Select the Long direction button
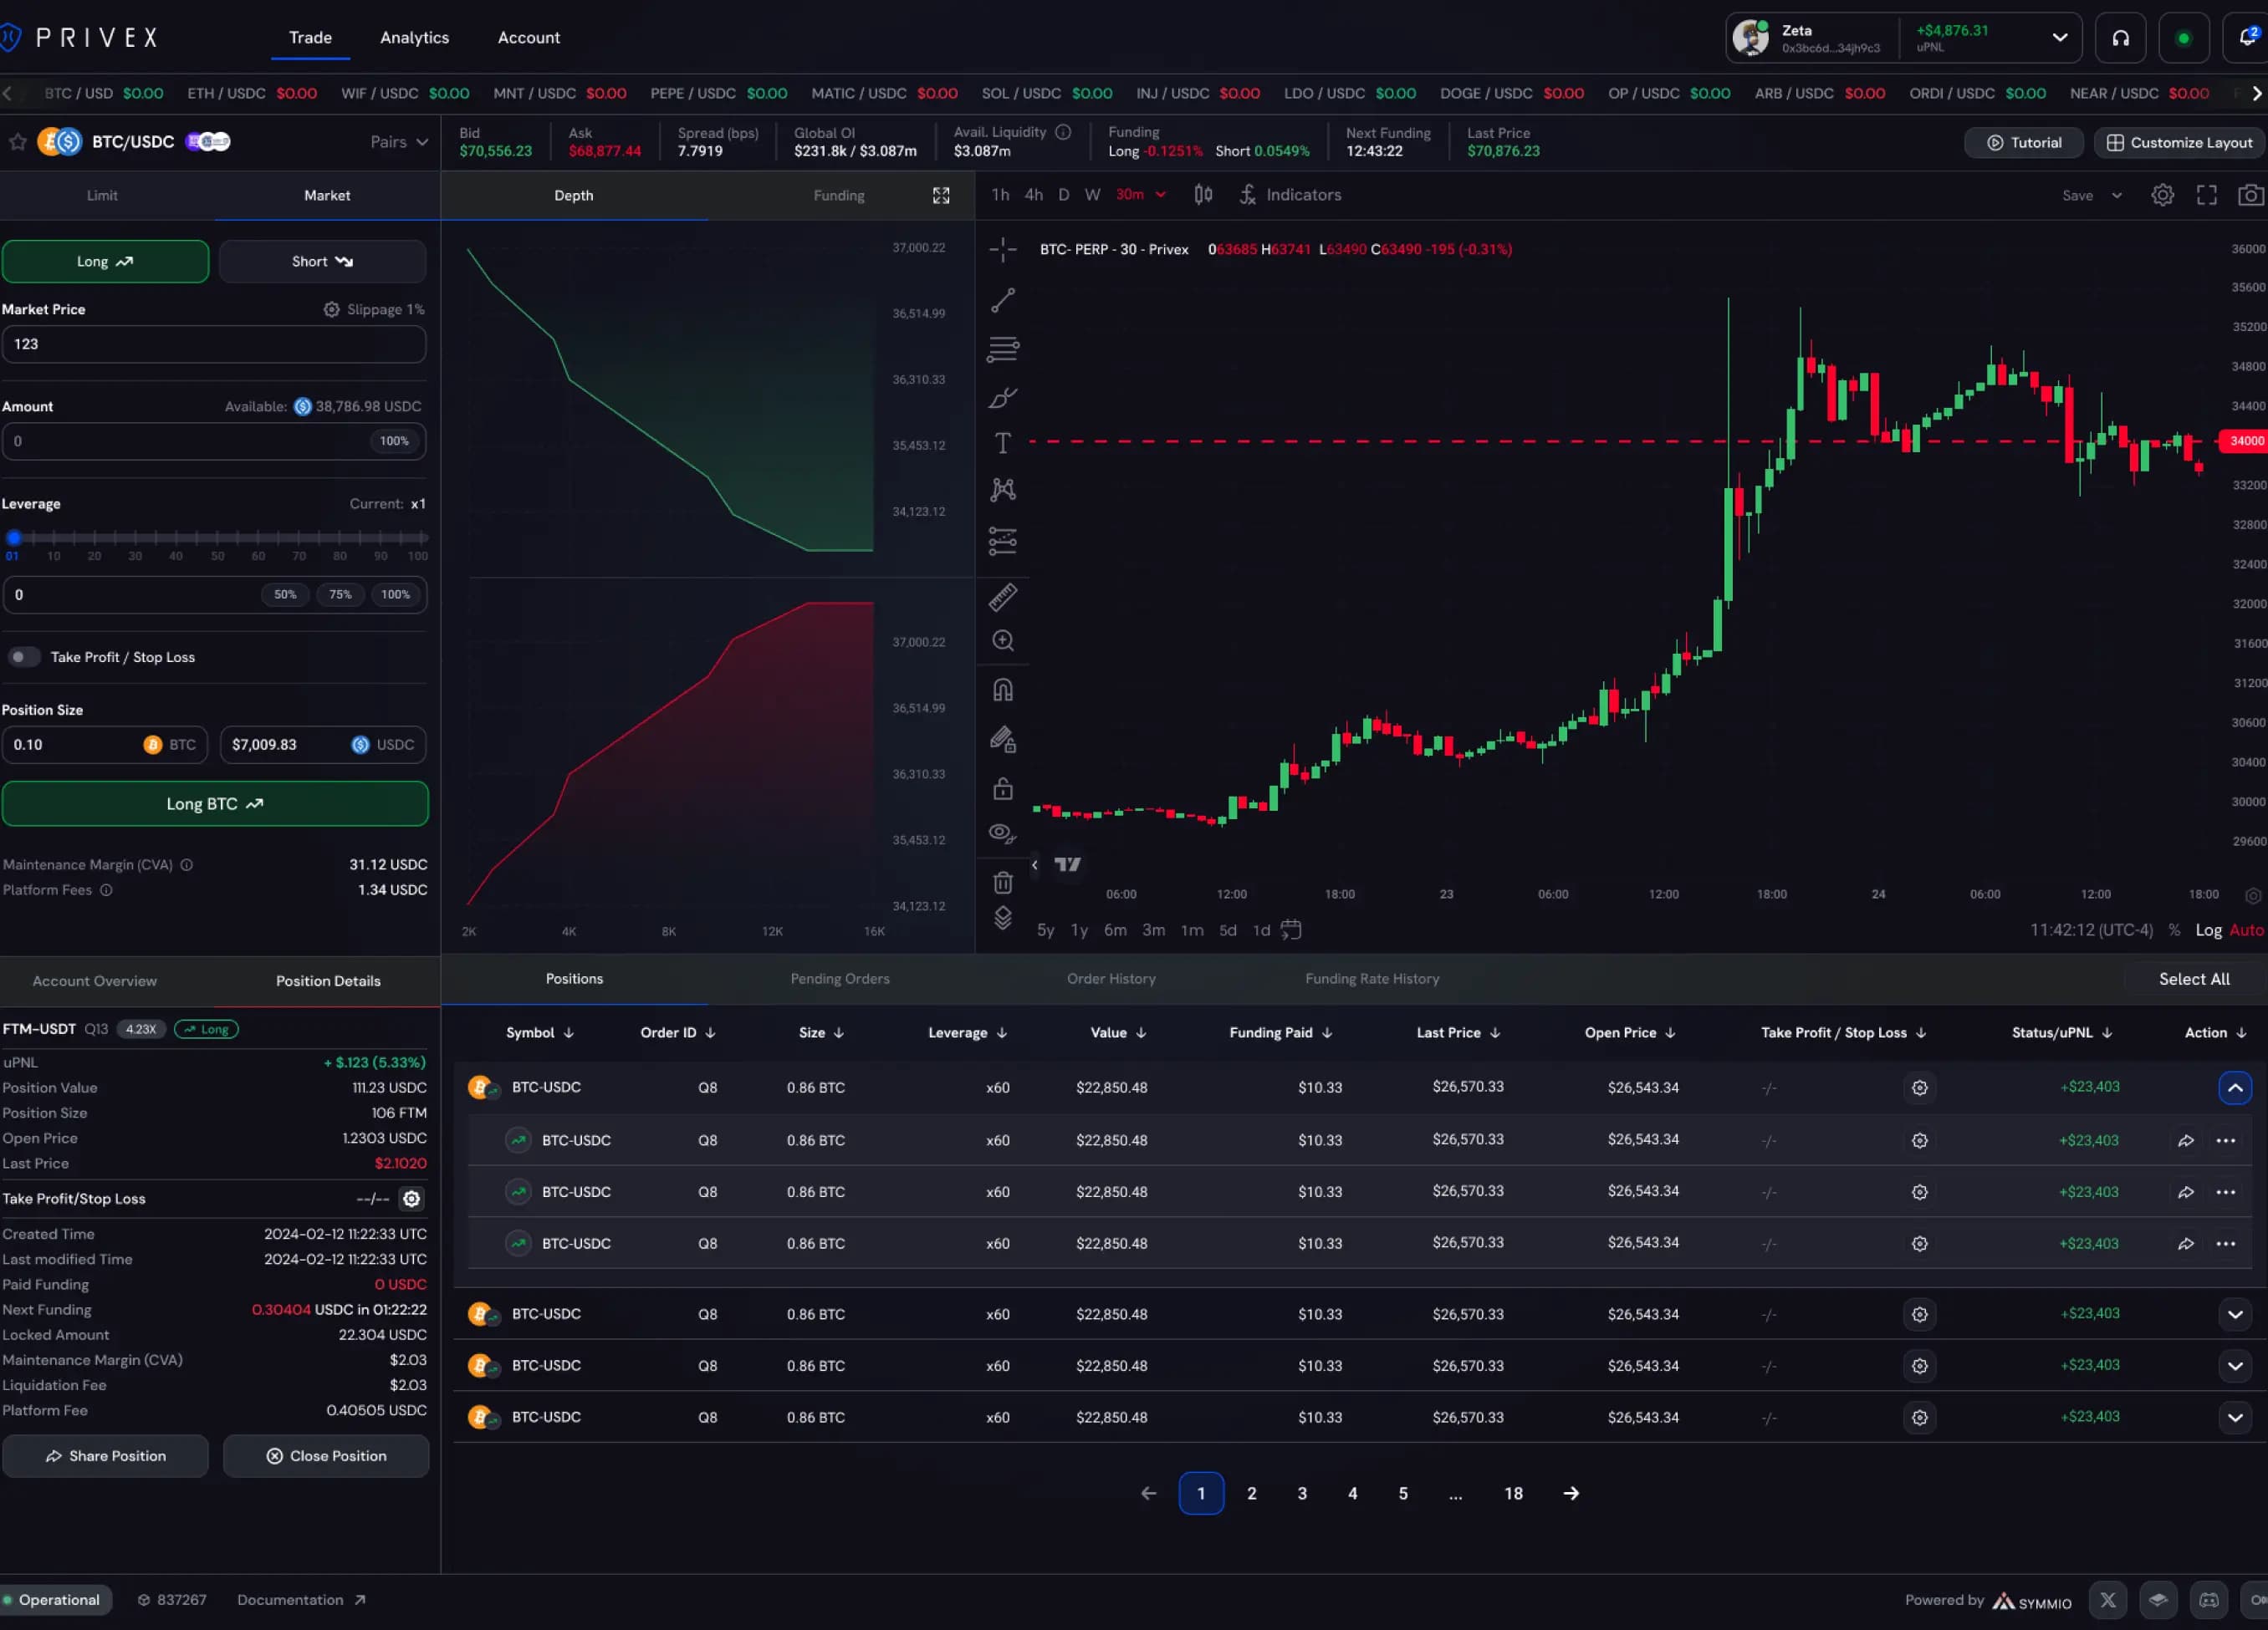2268x1630 pixels. pyautogui.click(x=105, y=262)
